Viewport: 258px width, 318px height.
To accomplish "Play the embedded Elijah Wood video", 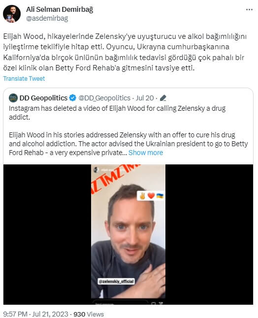I will point(128,234).
